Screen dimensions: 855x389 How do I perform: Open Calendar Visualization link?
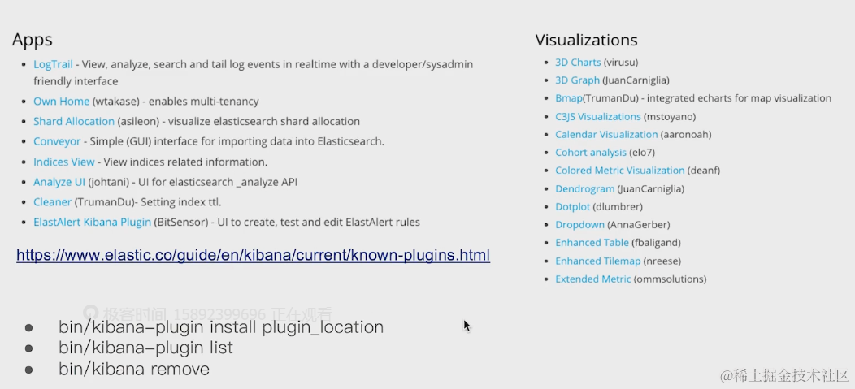click(x=606, y=135)
